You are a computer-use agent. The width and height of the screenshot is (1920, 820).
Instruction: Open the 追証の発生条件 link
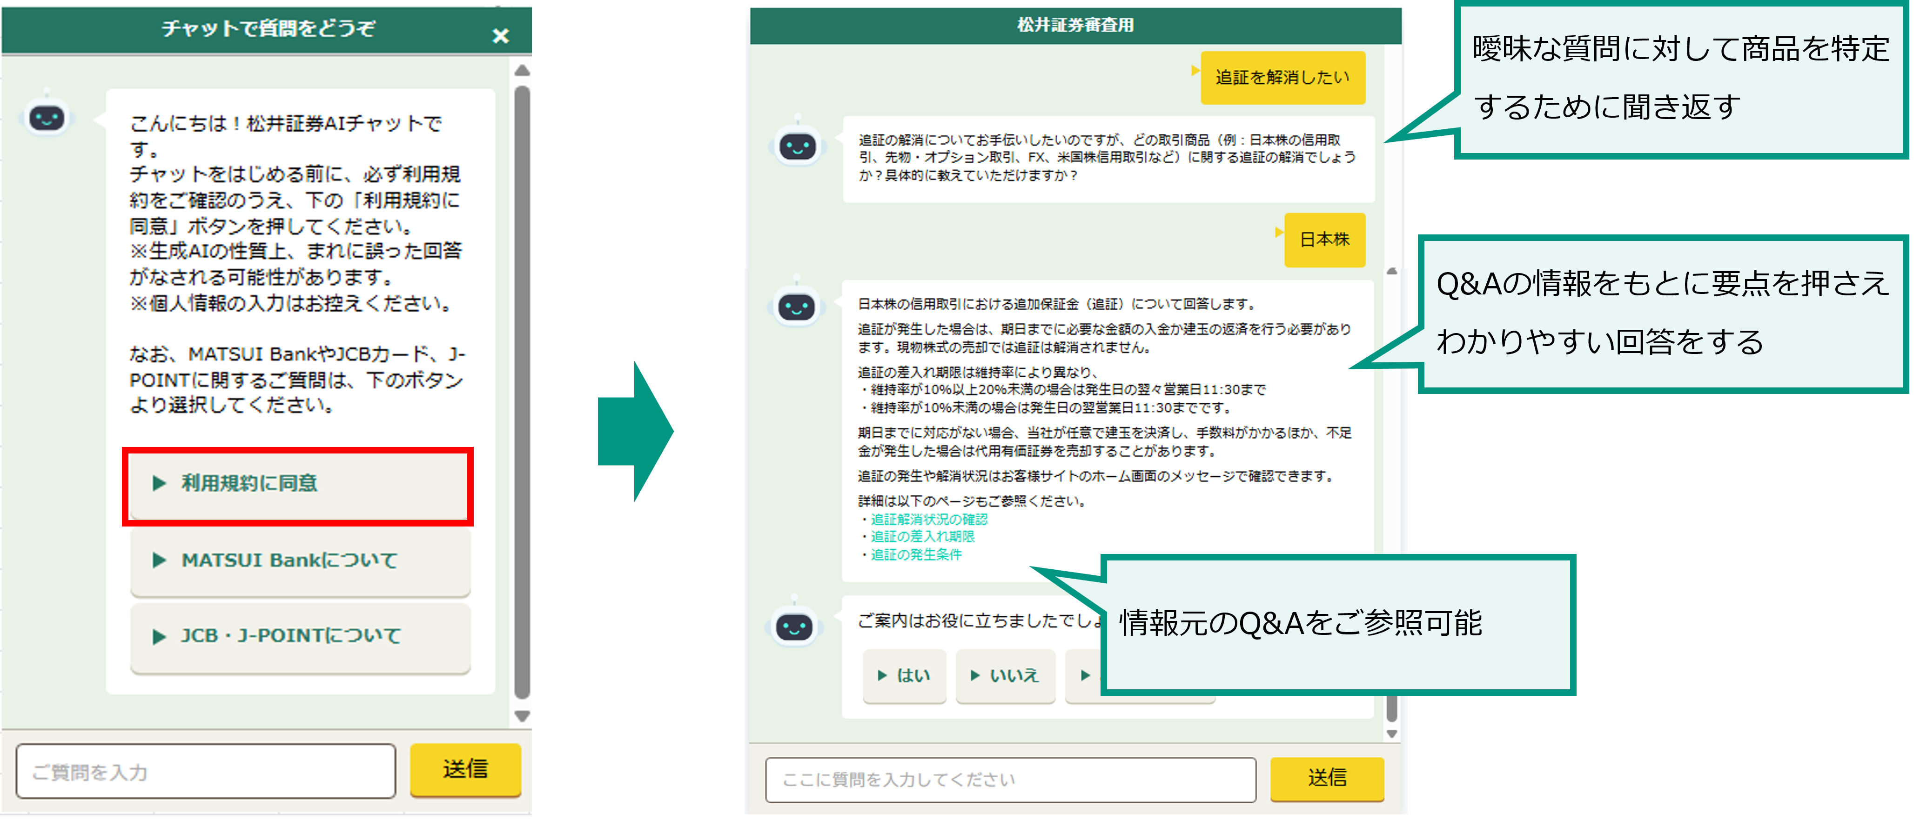click(915, 554)
